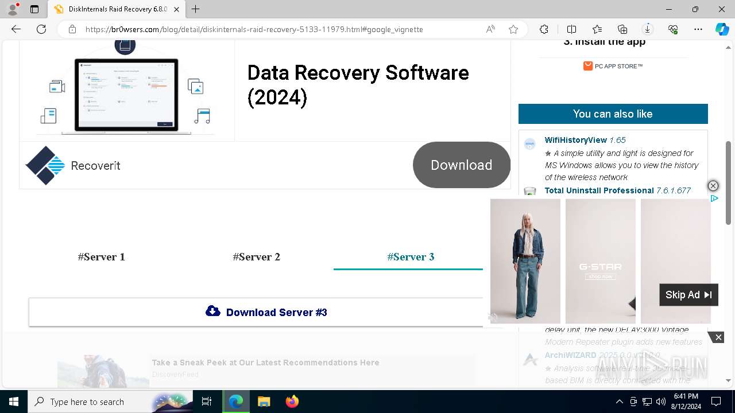735x413 pixels.
Task: Click the WifiHistoryView app icon
Action: 530,145
